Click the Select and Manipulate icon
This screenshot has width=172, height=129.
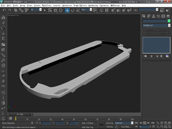pyautogui.click(x=101, y=10)
